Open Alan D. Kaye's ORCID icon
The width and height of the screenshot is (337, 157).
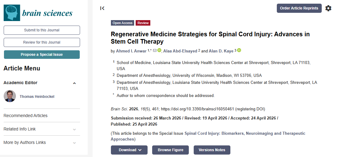point(239,51)
